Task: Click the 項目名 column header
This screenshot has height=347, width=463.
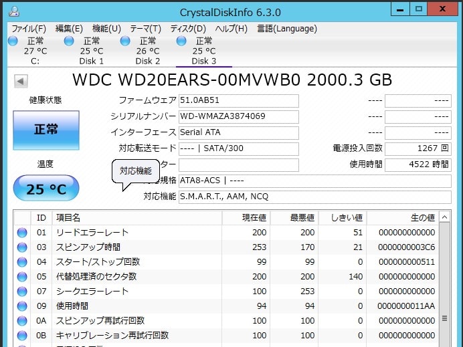Action: click(x=137, y=218)
